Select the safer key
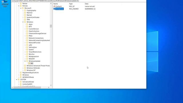This screenshot has height=103, width=183. tap(30, 45)
